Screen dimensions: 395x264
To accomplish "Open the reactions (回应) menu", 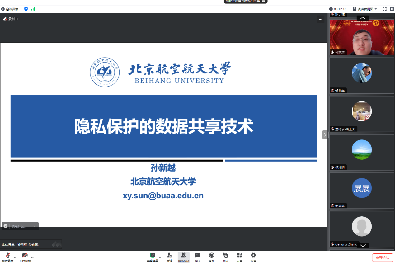I will click(226, 257).
